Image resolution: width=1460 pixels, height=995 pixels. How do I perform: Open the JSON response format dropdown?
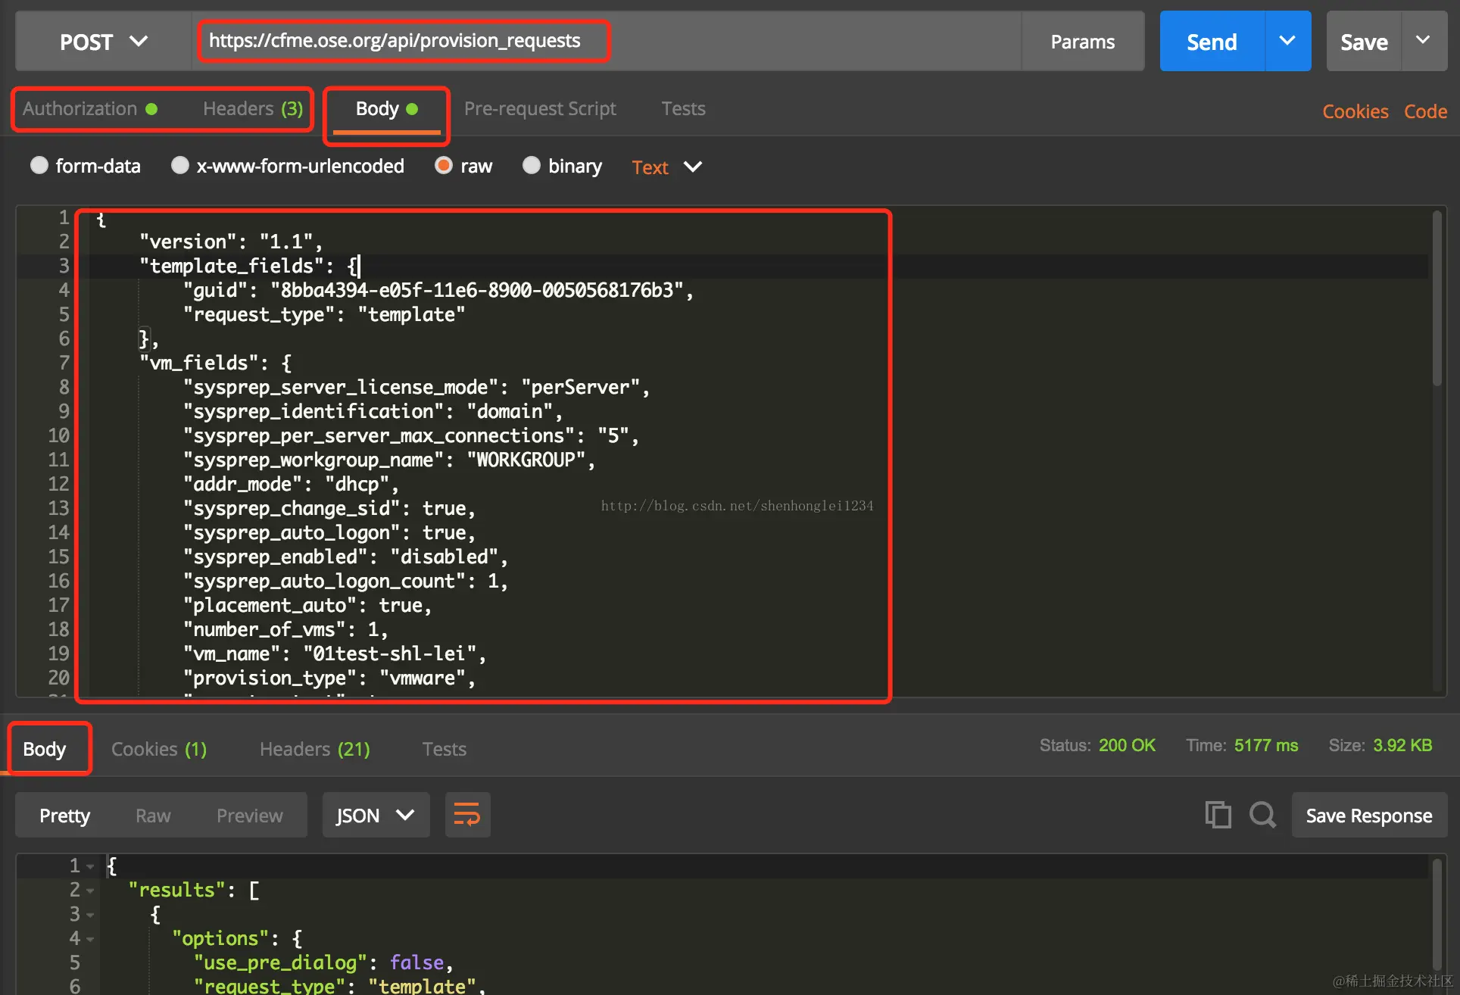(x=376, y=816)
